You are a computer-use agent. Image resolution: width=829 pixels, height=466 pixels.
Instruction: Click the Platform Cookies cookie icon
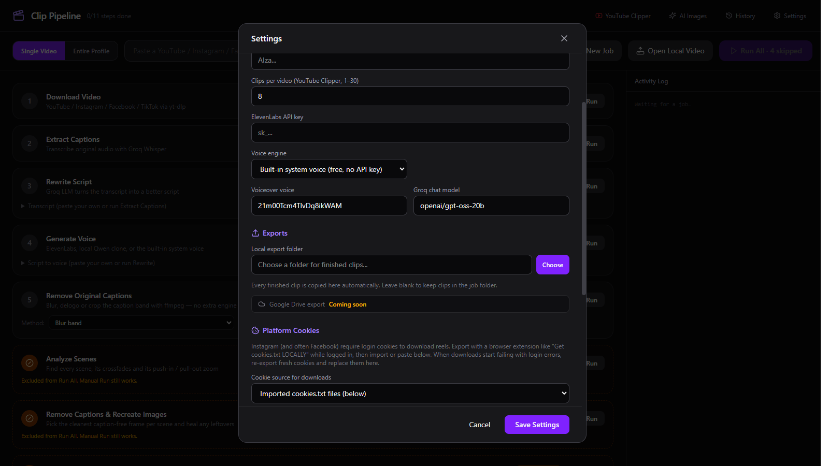(255, 330)
